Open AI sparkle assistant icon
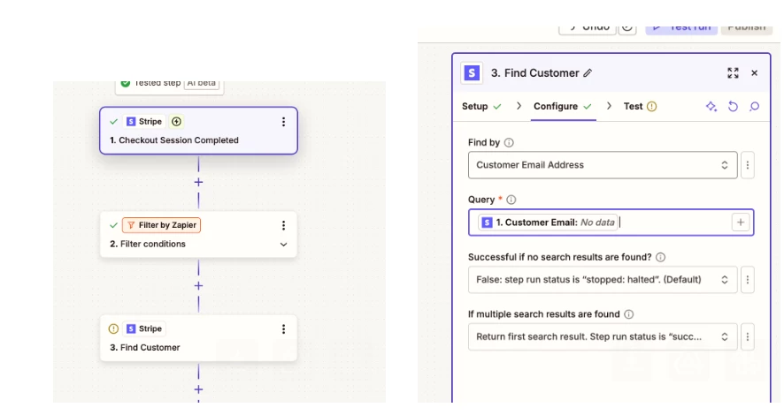Image resolution: width=784 pixels, height=415 pixels. 711,106
